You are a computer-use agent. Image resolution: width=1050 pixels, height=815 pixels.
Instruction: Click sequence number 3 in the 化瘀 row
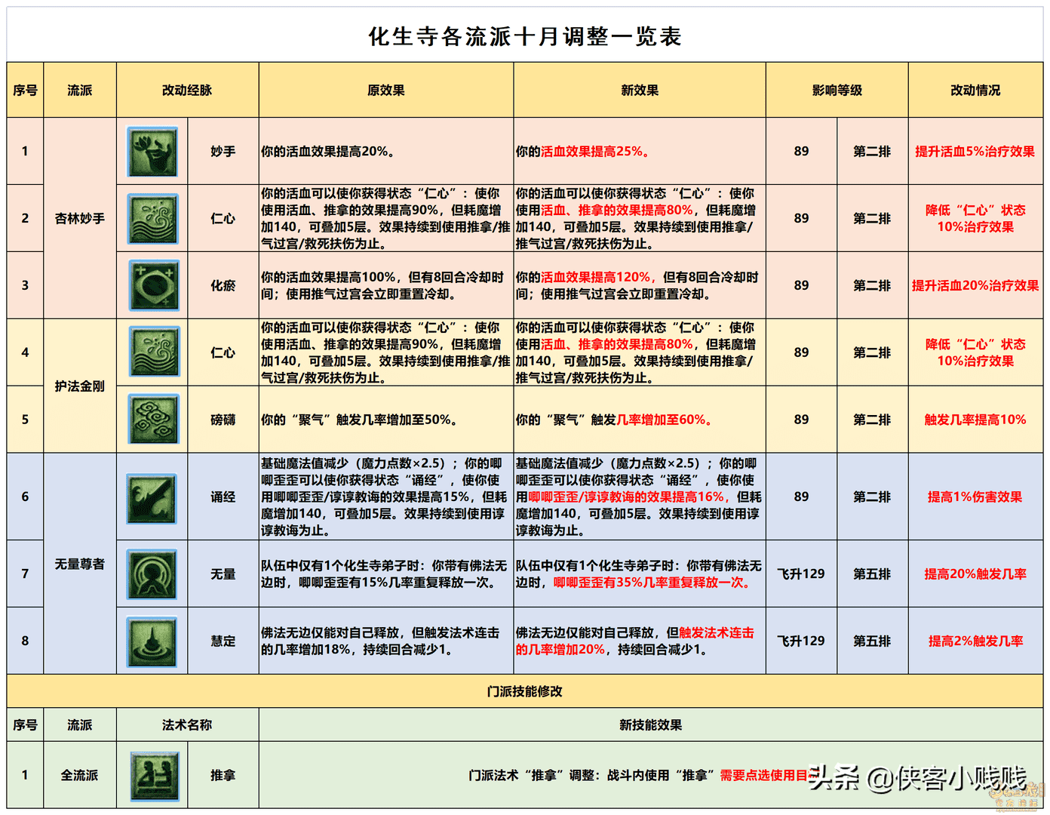25,285
